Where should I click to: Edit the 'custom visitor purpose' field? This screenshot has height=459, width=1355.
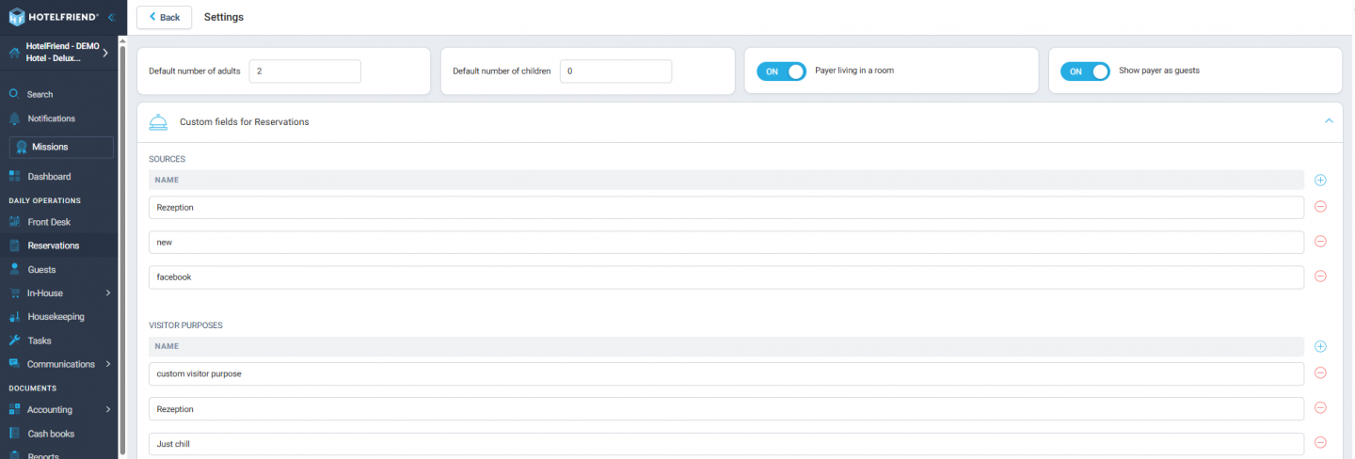click(x=726, y=373)
